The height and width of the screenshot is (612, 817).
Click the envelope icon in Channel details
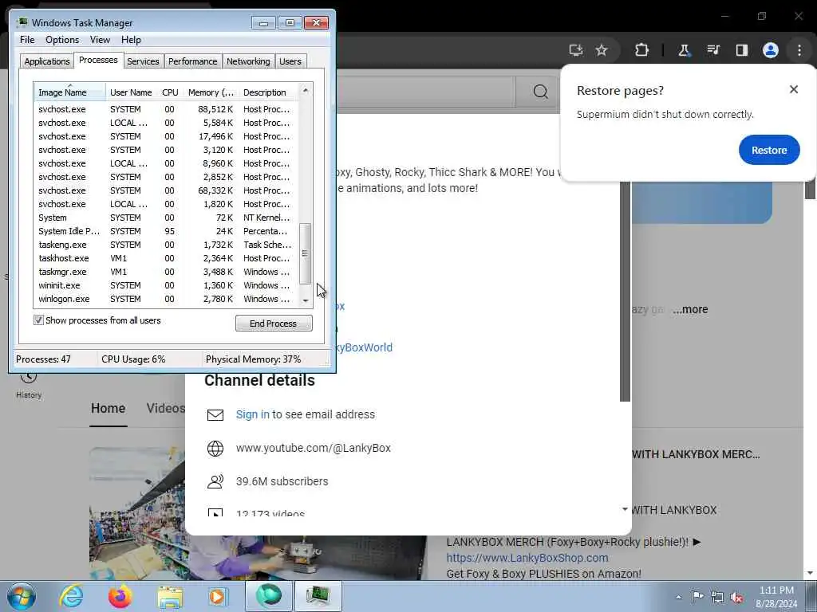click(215, 414)
